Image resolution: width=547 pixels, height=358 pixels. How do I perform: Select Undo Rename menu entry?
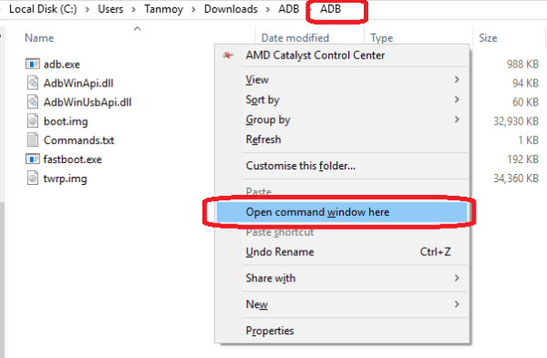(x=280, y=251)
